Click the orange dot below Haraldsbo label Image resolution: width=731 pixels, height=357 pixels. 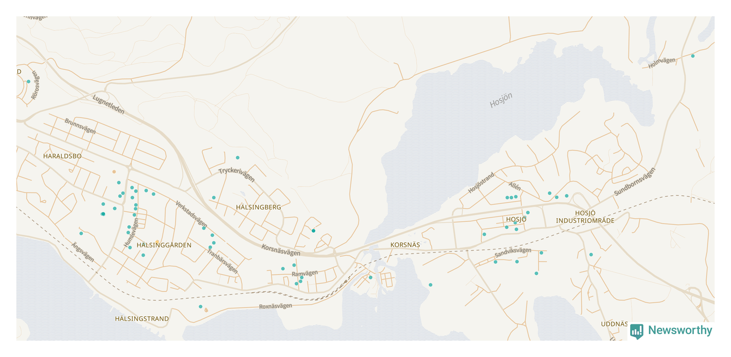tap(114, 172)
